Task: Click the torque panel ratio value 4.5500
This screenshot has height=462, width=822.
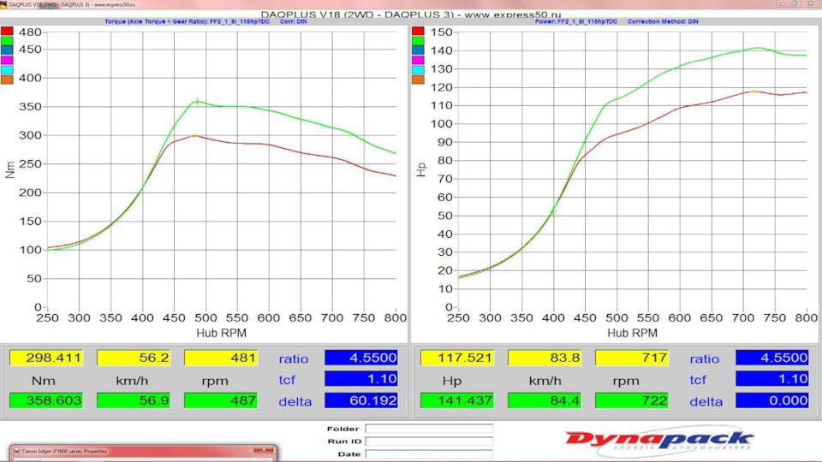Action: coord(360,358)
